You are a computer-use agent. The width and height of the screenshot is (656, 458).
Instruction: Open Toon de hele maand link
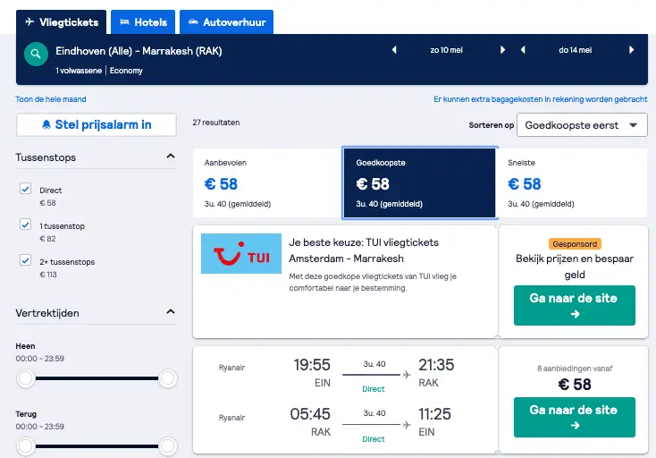(x=51, y=99)
